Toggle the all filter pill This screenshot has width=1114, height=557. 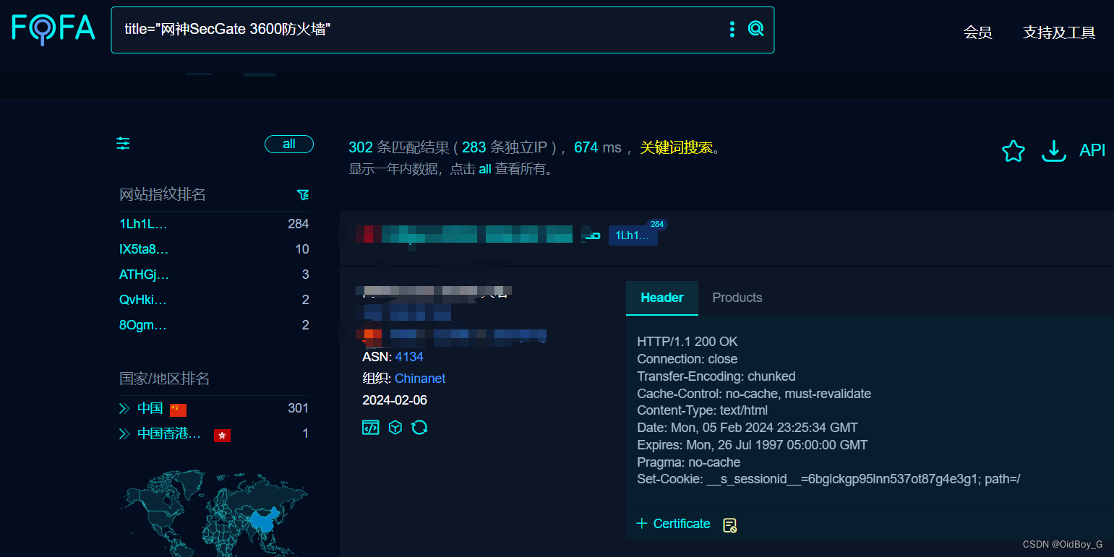(x=289, y=144)
